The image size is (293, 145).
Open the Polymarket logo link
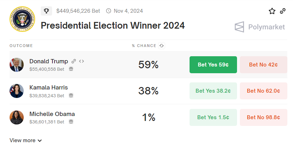(x=260, y=27)
